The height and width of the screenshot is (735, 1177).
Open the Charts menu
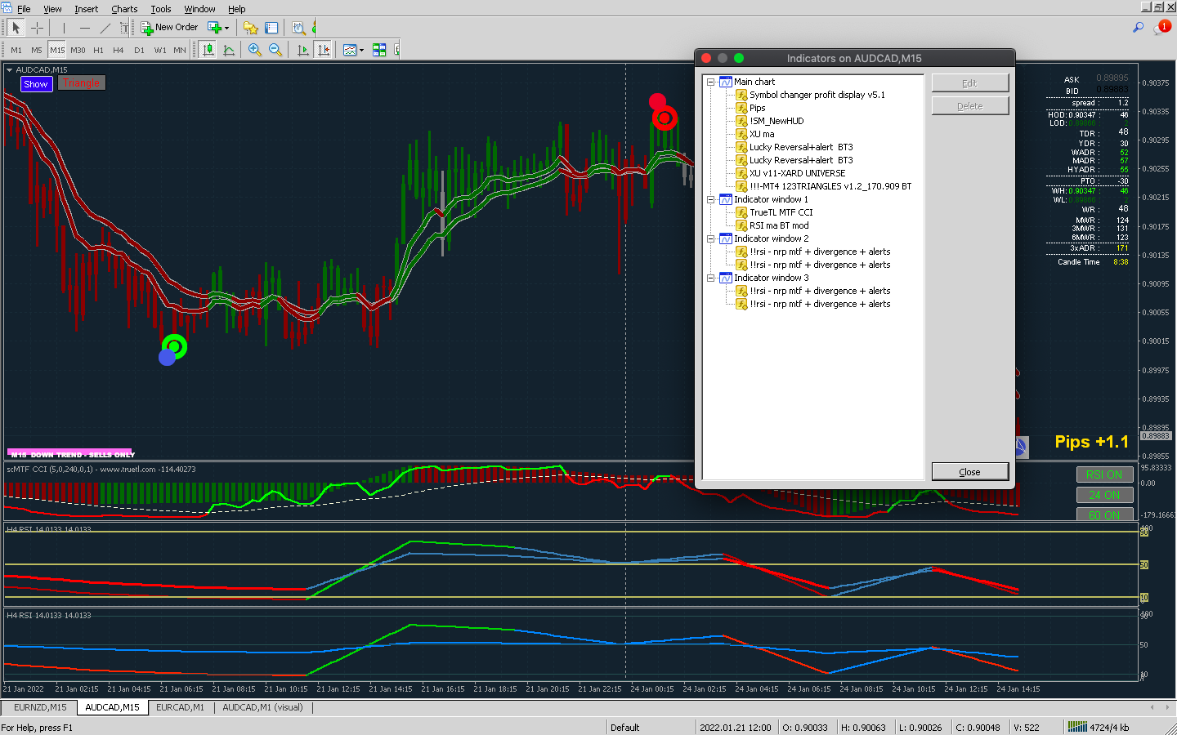[x=124, y=9]
